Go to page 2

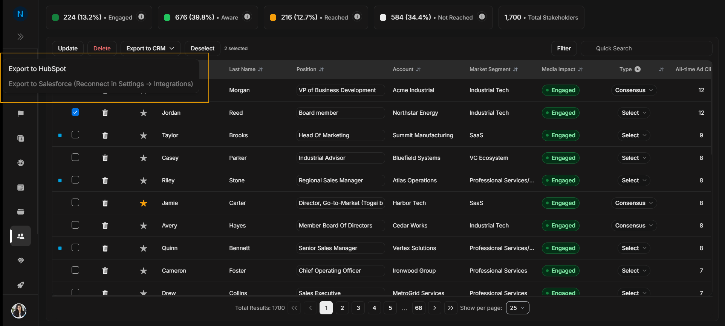[342, 308]
